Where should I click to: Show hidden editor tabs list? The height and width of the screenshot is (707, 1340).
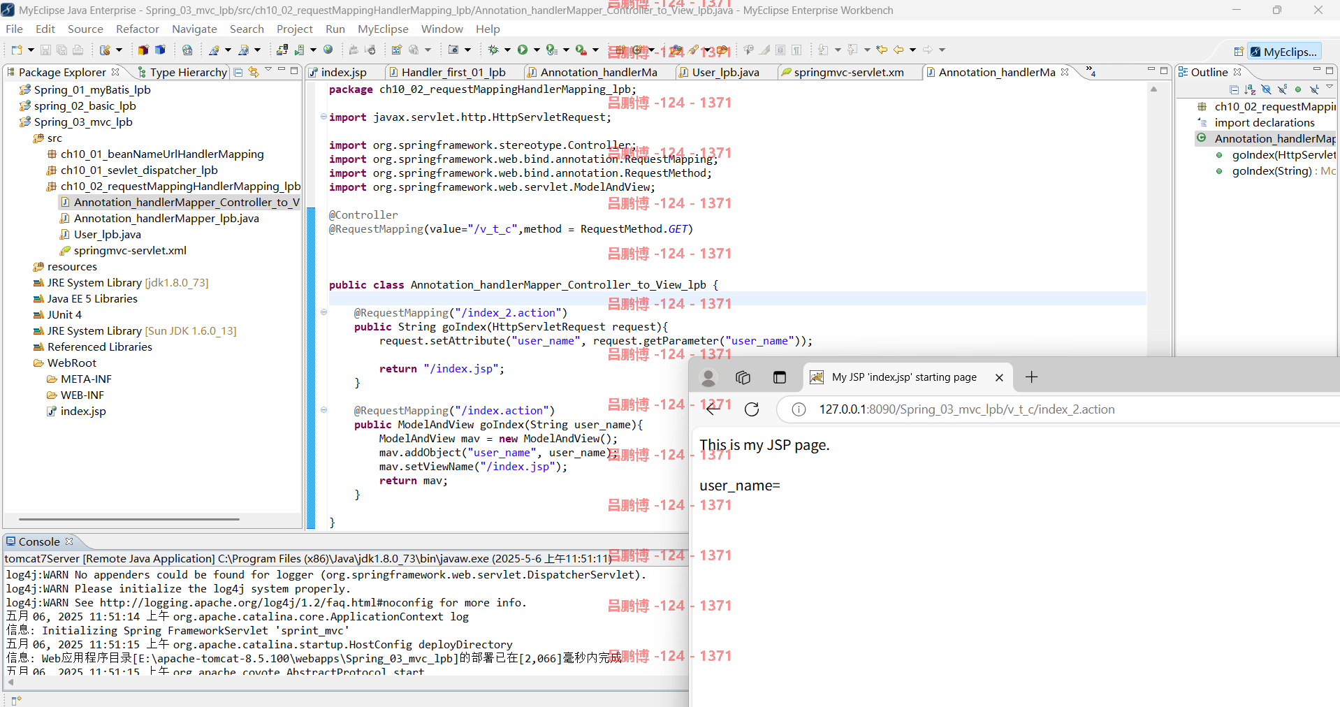coord(1090,71)
